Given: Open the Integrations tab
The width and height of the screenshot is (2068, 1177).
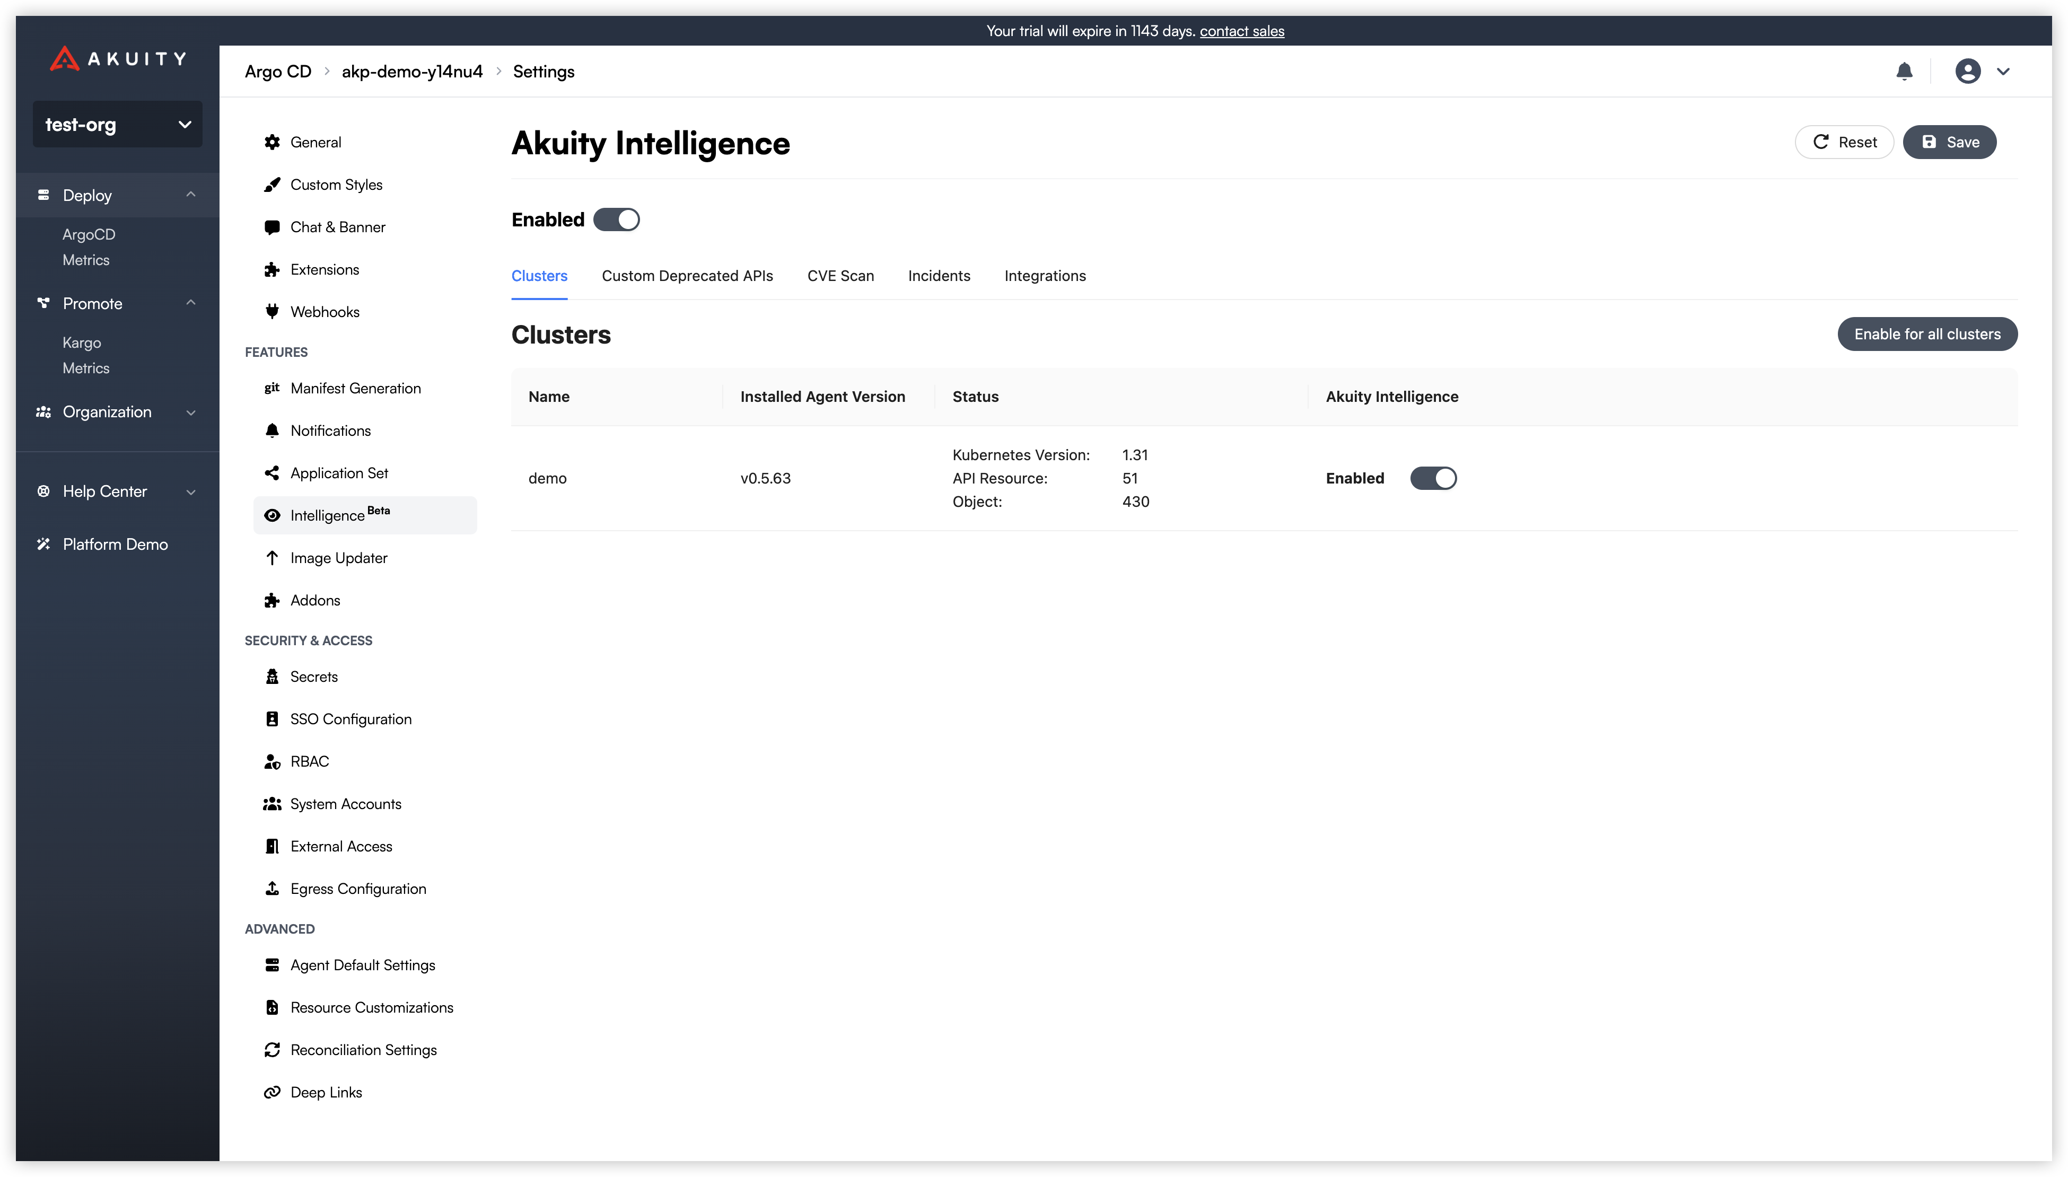Looking at the screenshot, I should pos(1045,276).
